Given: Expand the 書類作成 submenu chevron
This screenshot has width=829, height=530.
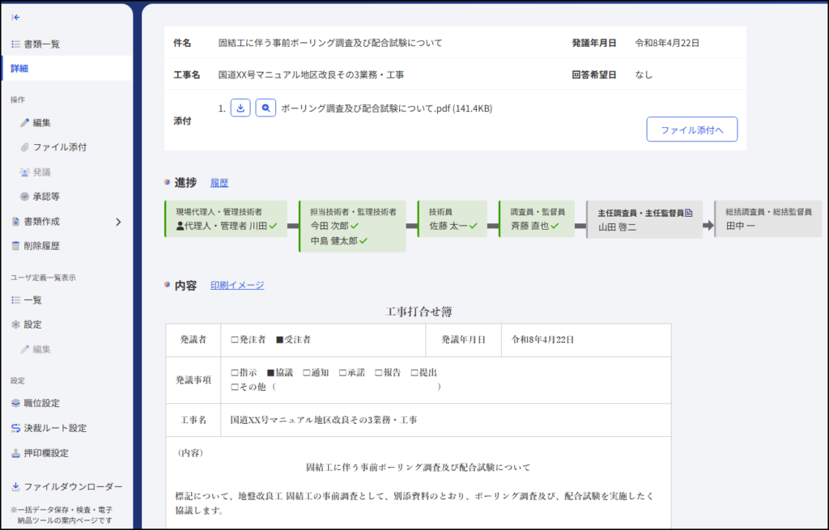Looking at the screenshot, I should point(118,222).
